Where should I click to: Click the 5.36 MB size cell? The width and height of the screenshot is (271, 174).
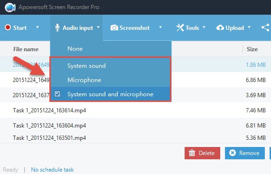coord(256,137)
